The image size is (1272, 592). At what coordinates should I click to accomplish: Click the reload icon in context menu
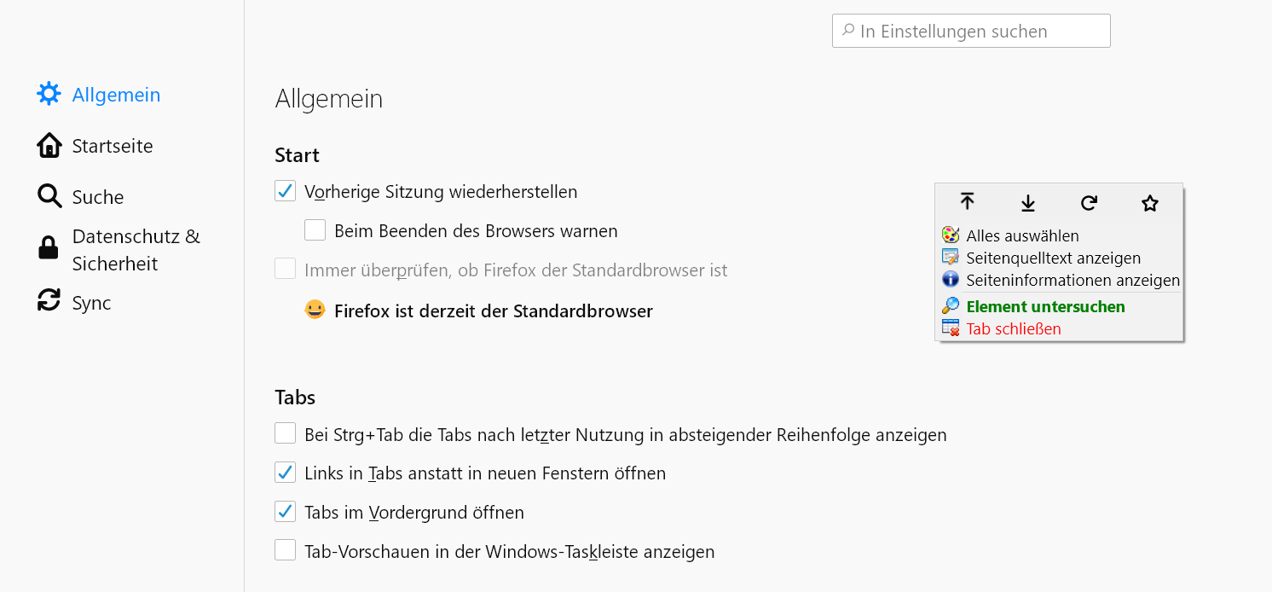click(x=1089, y=202)
